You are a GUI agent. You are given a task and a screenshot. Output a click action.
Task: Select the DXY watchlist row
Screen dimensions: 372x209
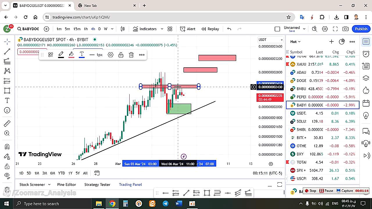pos(323,154)
